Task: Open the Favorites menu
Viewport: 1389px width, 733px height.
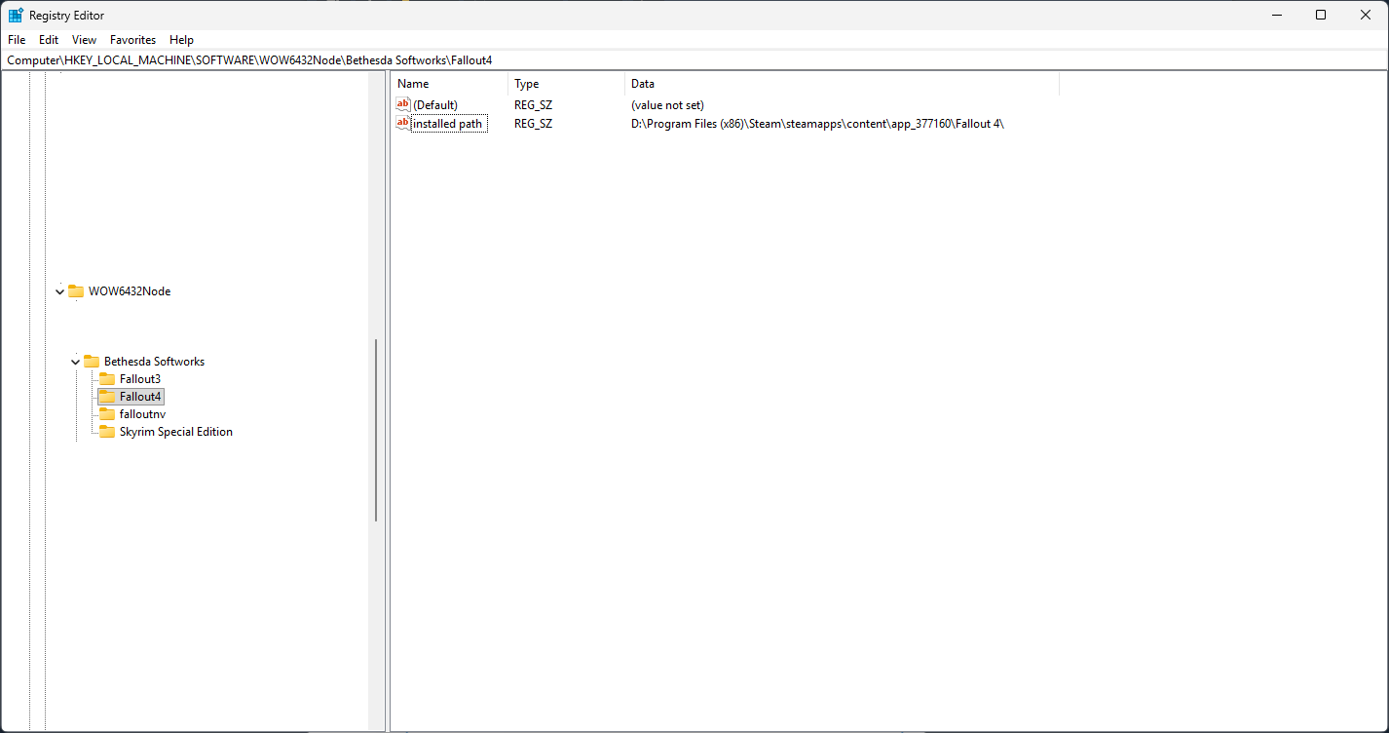Action: coord(132,40)
